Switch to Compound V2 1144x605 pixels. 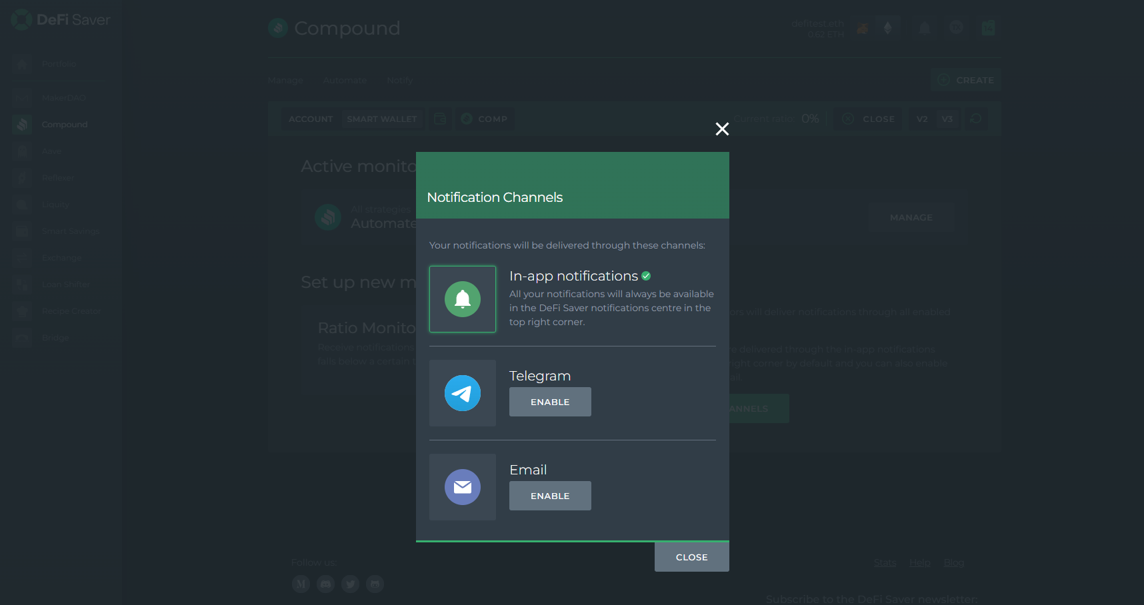pyautogui.click(x=922, y=119)
